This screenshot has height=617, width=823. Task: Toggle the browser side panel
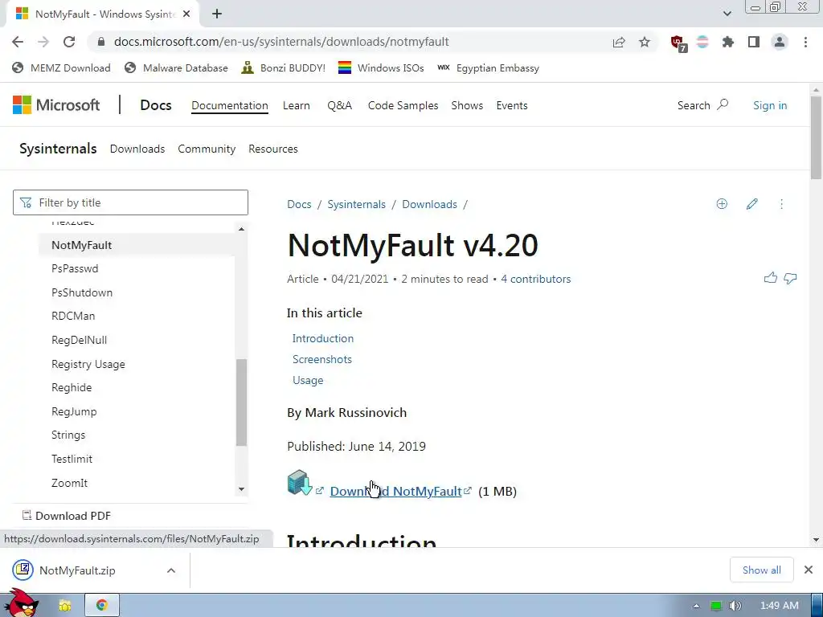point(754,42)
